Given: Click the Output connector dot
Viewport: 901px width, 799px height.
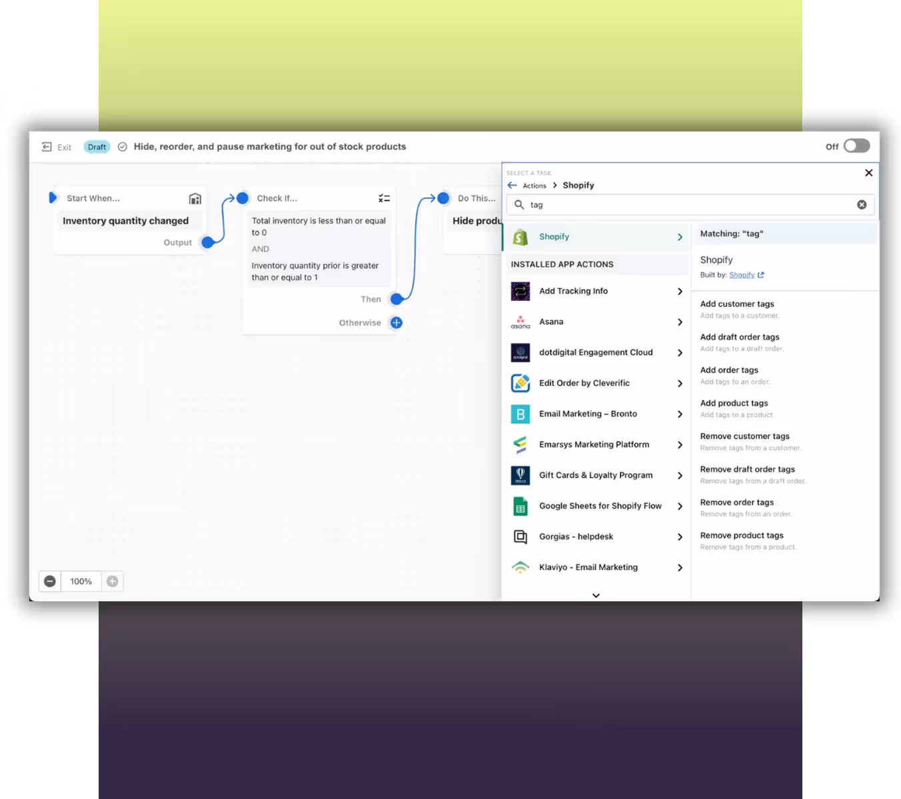Looking at the screenshot, I should [x=208, y=242].
